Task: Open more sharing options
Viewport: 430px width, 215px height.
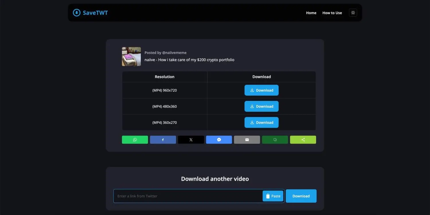Action: 303,140
